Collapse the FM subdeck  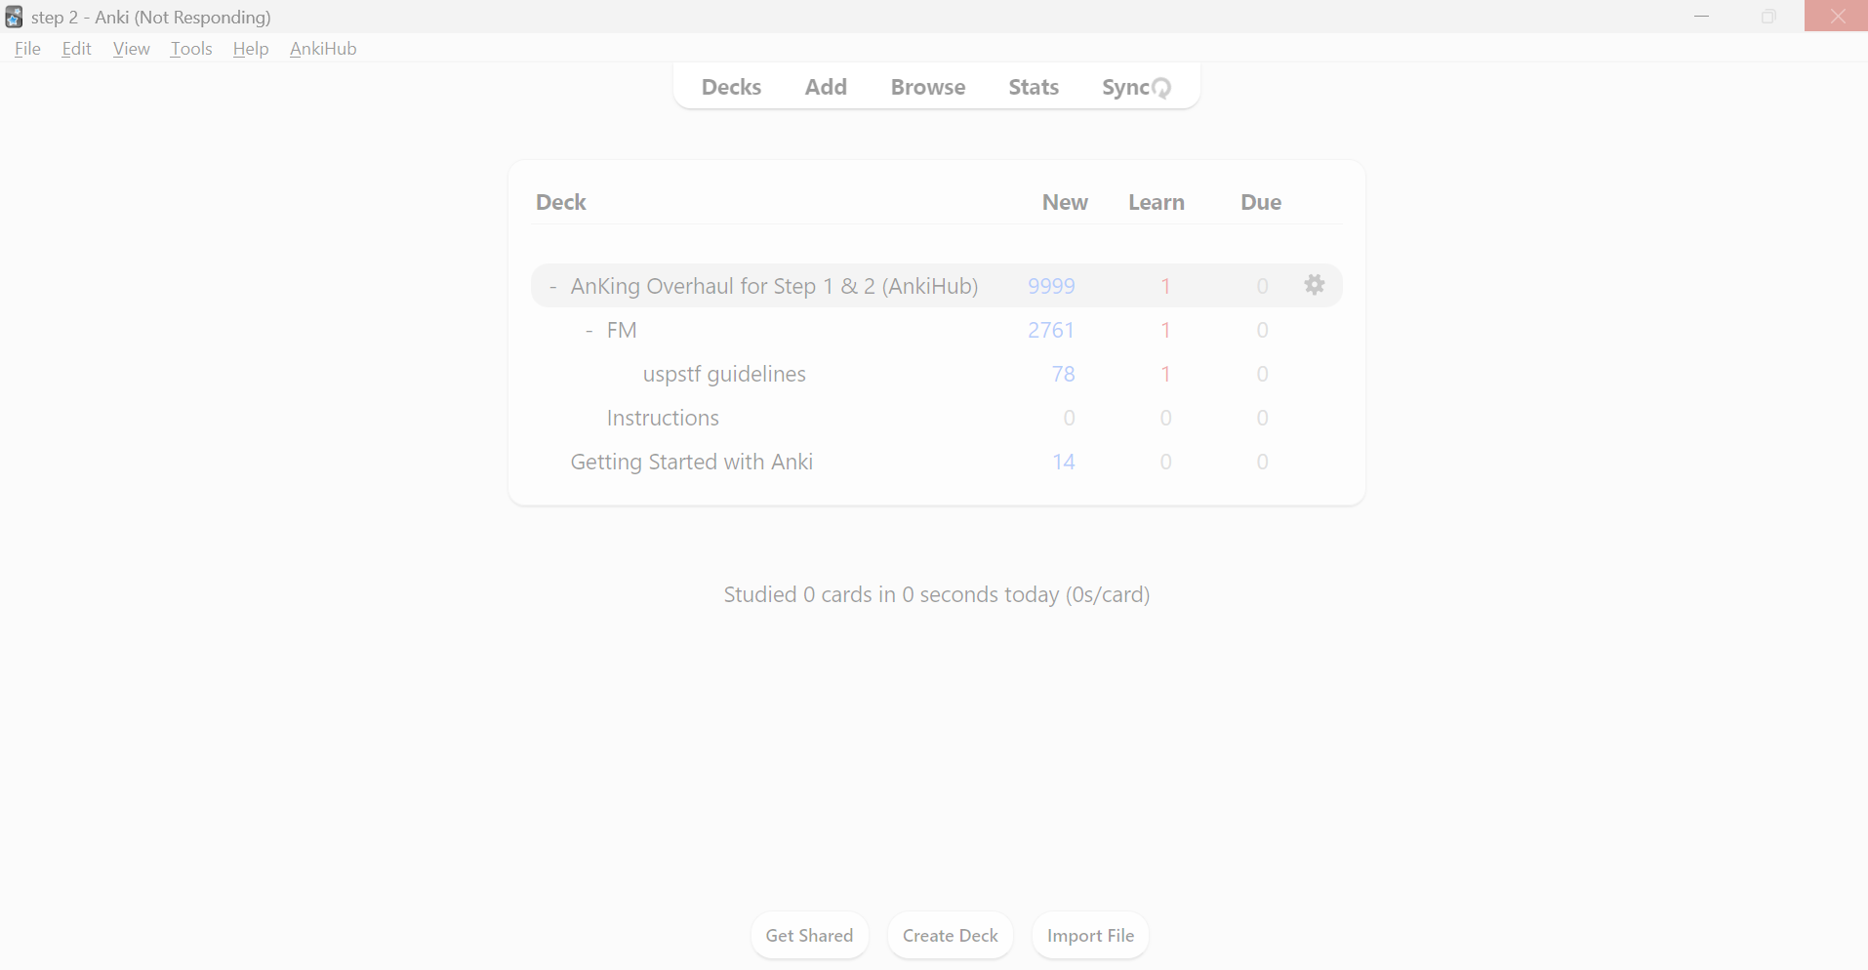pos(589,330)
